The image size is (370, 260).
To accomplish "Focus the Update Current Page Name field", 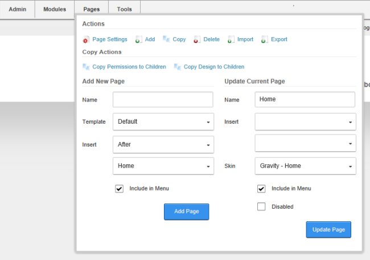I will (x=305, y=100).
